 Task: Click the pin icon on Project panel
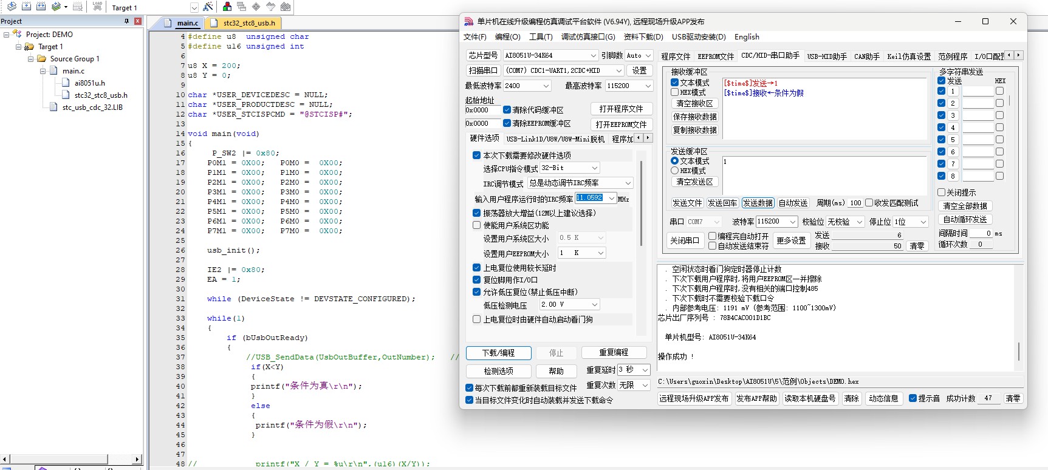[x=126, y=21]
